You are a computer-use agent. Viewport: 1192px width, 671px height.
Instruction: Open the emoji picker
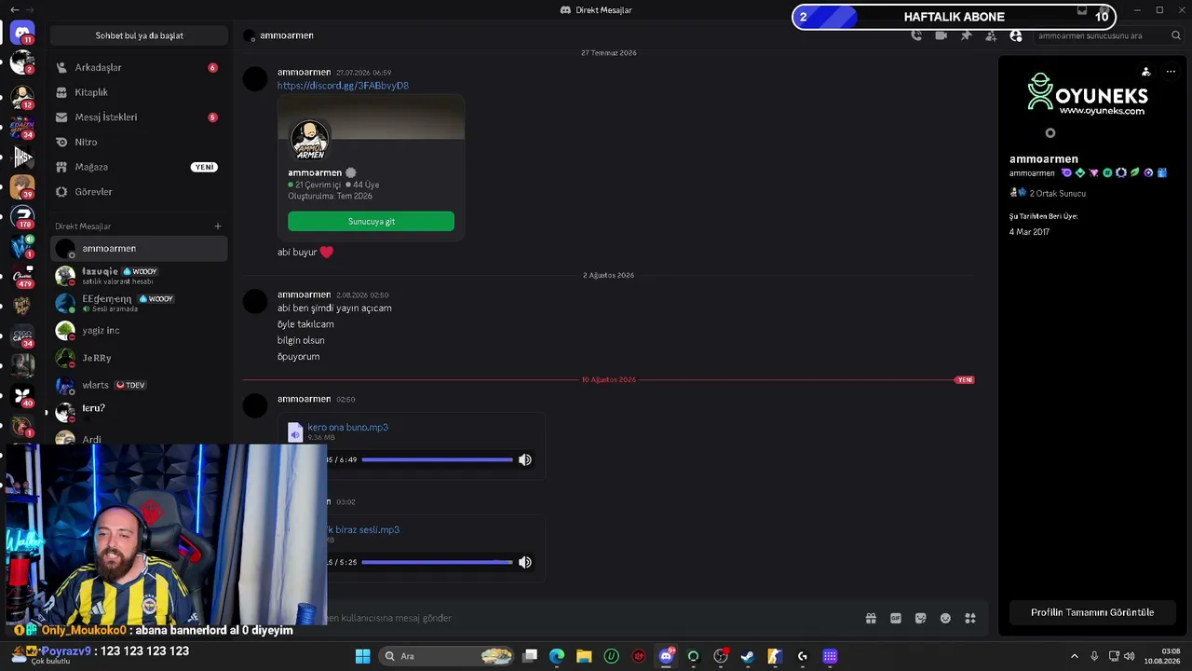[945, 618]
